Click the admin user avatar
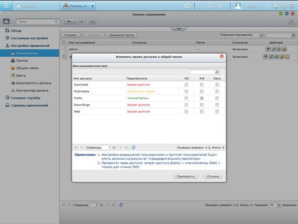Screen dimensions: 298x224 point(238,5)
